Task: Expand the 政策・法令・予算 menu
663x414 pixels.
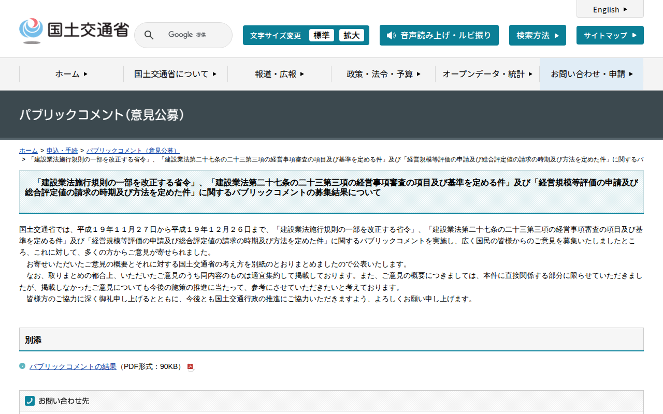Action: 383,74
